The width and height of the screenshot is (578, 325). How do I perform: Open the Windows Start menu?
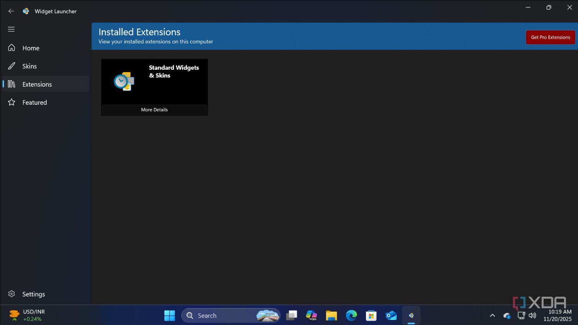click(x=169, y=315)
